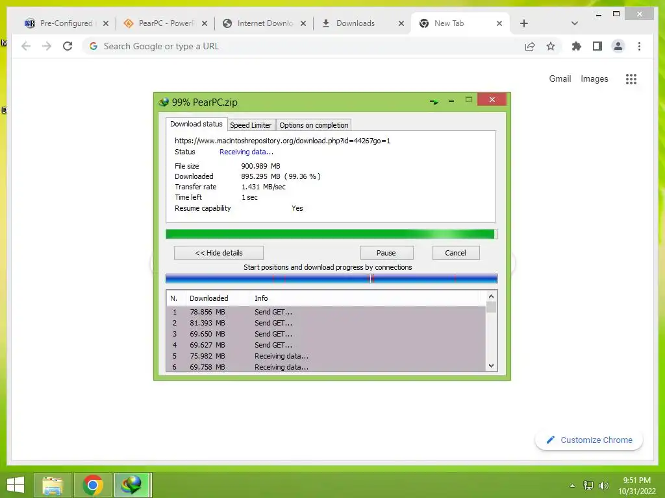The image size is (665, 498).
Task: Click Receiving data status text
Action: 246,152
